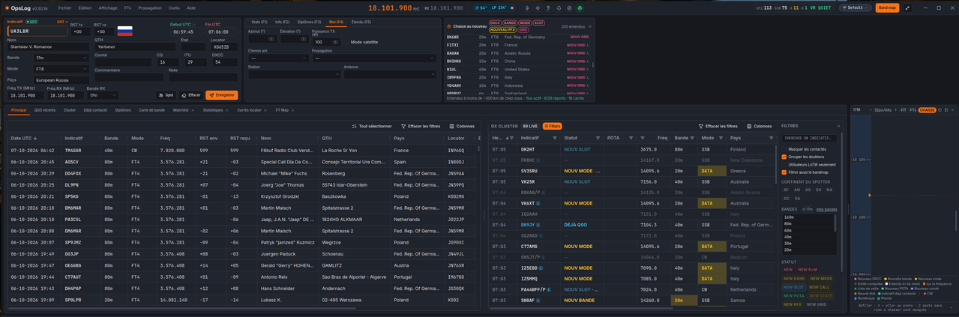Click the bell notification icon

[x=559, y=8]
